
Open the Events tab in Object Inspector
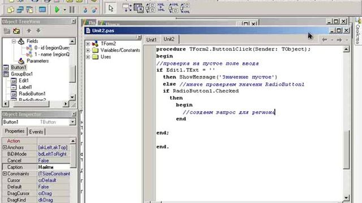(36, 131)
